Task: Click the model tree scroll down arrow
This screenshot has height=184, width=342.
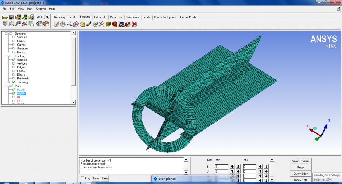Action: tap(73, 102)
